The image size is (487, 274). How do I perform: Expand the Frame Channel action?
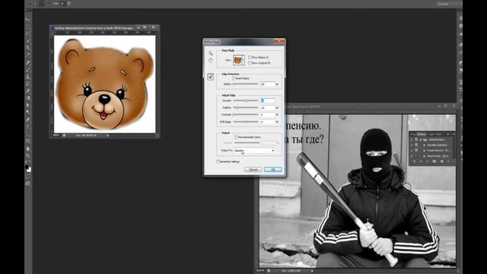(x=425, y=151)
